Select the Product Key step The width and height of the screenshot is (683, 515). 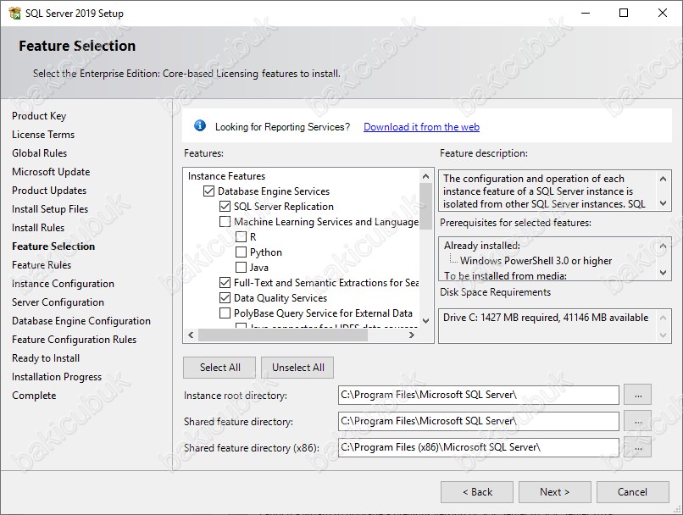tap(39, 116)
